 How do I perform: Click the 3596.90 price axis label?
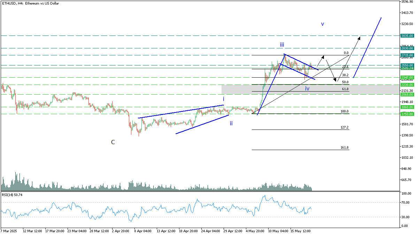pyautogui.click(x=407, y=2)
